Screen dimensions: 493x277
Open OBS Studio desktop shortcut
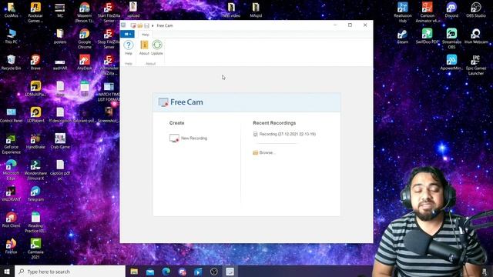coord(476,10)
